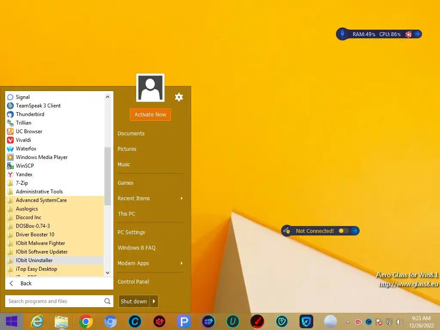Open start menu settings gear

pyautogui.click(x=179, y=97)
